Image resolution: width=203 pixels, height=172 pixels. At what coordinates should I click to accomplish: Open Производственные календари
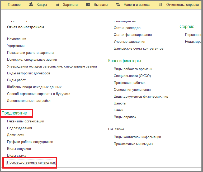click(31, 163)
